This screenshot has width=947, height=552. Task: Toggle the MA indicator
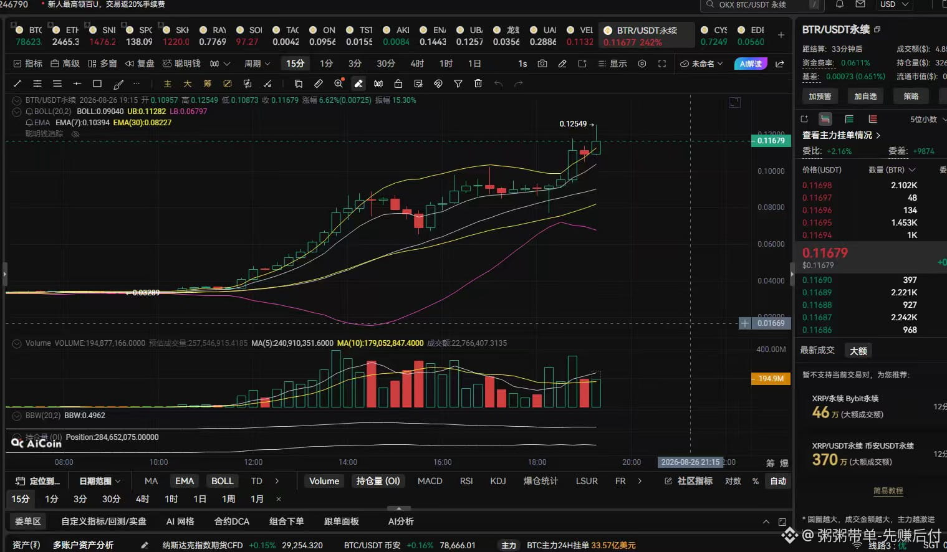151,481
